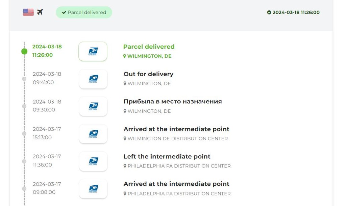Click USPS logo beside Left the intermediate point

pos(93,161)
